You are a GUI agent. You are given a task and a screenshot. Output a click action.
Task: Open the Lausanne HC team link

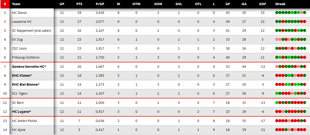coord(22,22)
